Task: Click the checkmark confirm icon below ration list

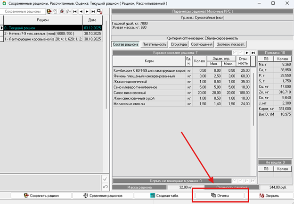Action: [x=105, y=179]
